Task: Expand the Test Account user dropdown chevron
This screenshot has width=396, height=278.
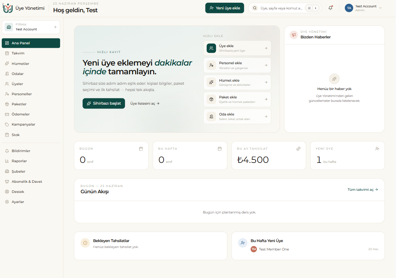Action: coord(380,8)
